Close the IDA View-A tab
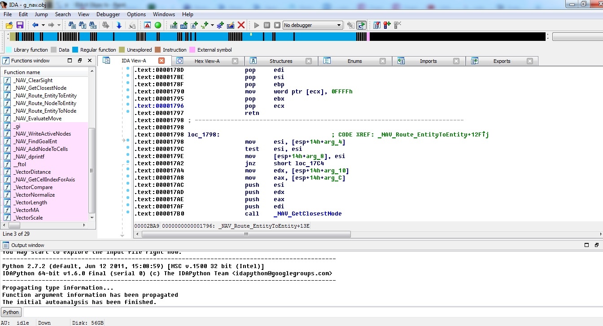This screenshot has width=603, height=326. click(162, 61)
